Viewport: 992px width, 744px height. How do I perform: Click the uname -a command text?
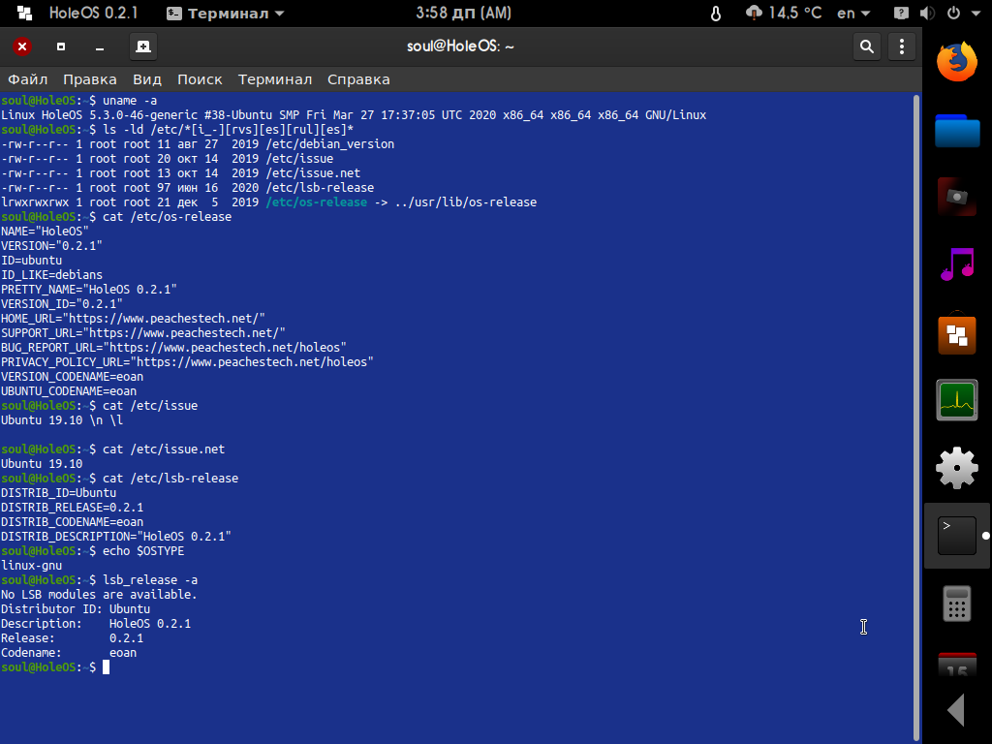click(130, 101)
